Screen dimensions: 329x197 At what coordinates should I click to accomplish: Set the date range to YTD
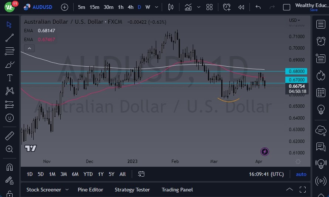click(88, 174)
